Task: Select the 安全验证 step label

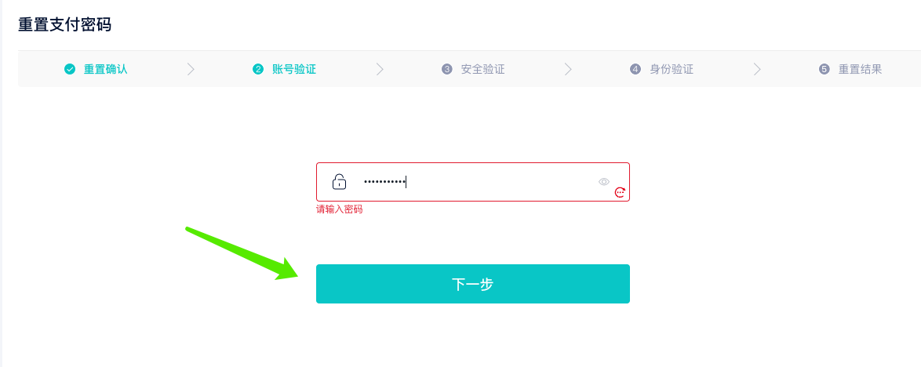Action: (x=482, y=69)
